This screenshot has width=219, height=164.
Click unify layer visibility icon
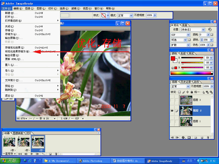click(x=207, y=92)
